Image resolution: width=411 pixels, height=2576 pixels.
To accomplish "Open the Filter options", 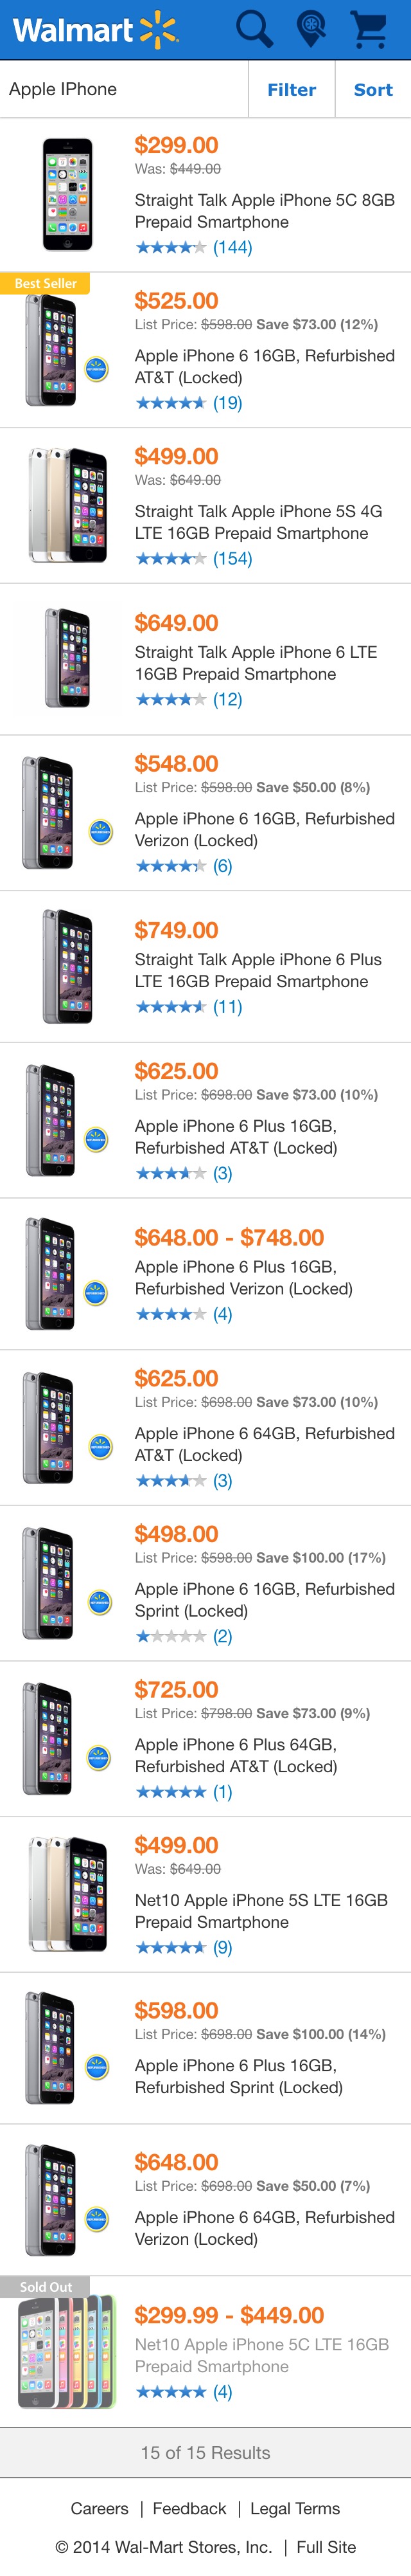I will click(292, 90).
